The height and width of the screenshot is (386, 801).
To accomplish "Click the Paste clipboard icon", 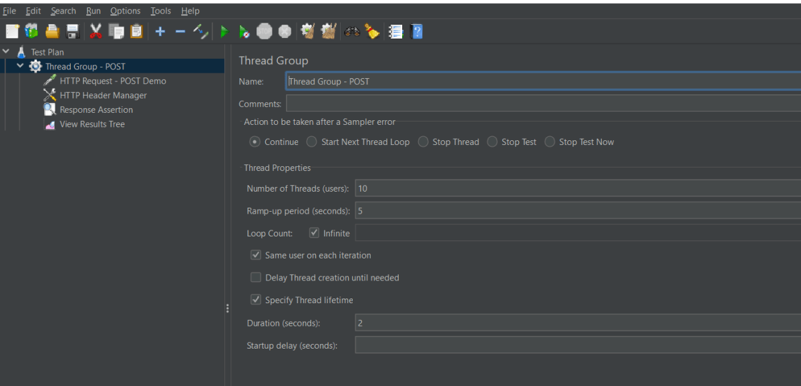I will pyautogui.click(x=137, y=31).
